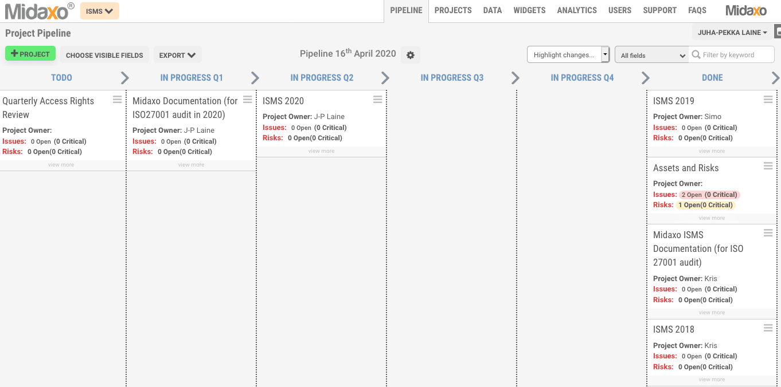Open the Assets and Risks project title
Image resolution: width=781 pixels, height=387 pixels.
tap(686, 168)
